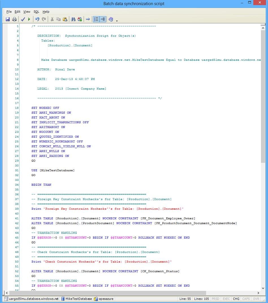
Task: Click the EXEC status indicator
Action: (226, 299)
